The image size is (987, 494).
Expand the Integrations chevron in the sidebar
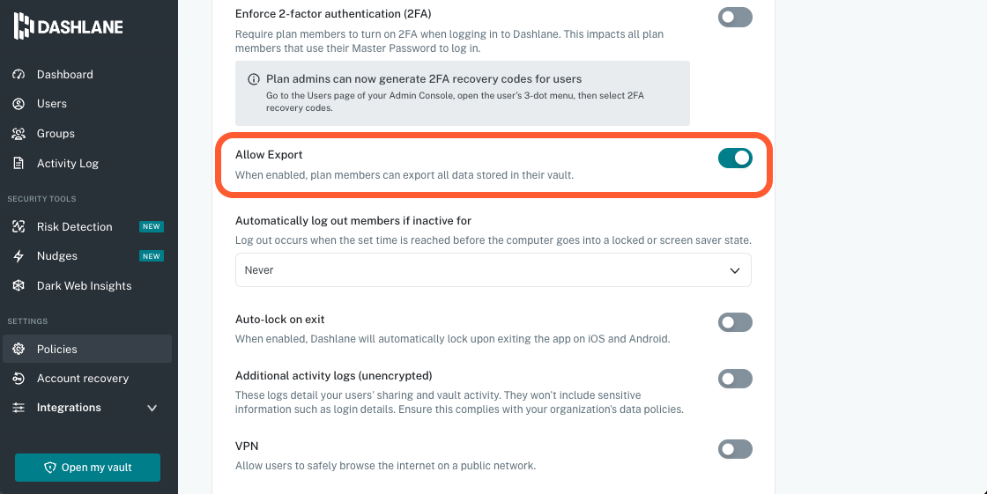point(152,409)
